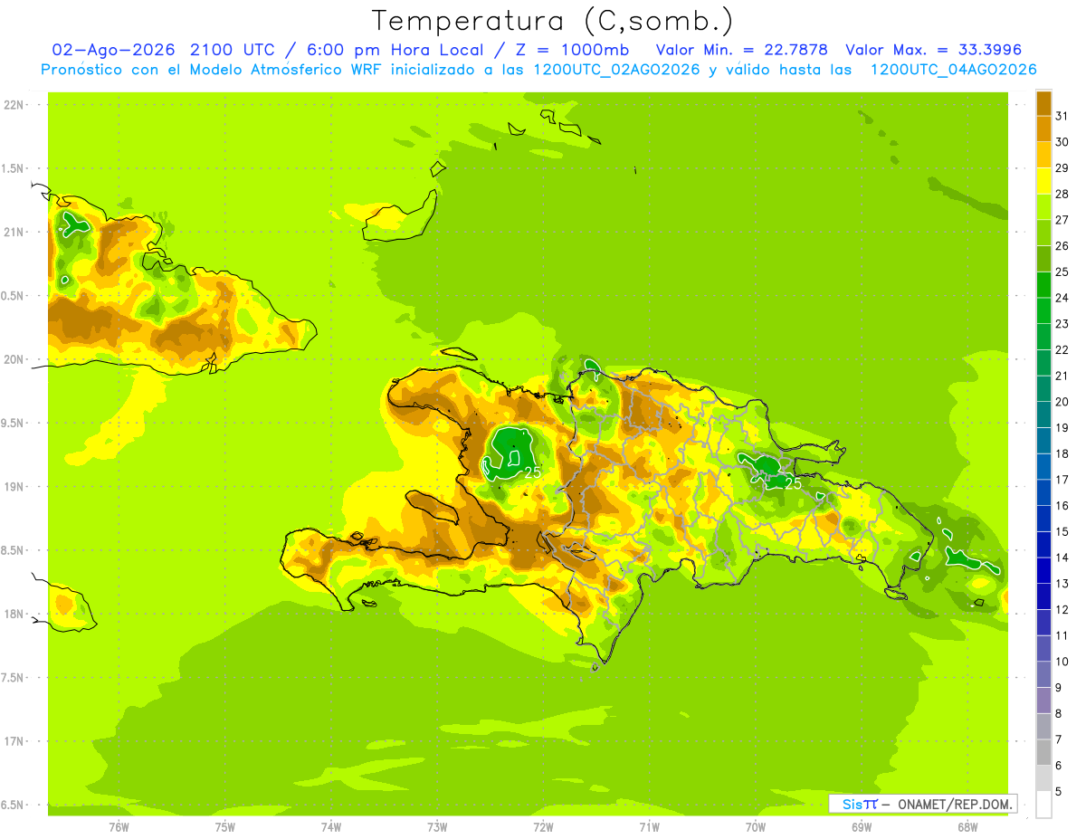Screen dimensions: 1086x839
Task: Click the "70W" longitude label
Action: pos(755,827)
